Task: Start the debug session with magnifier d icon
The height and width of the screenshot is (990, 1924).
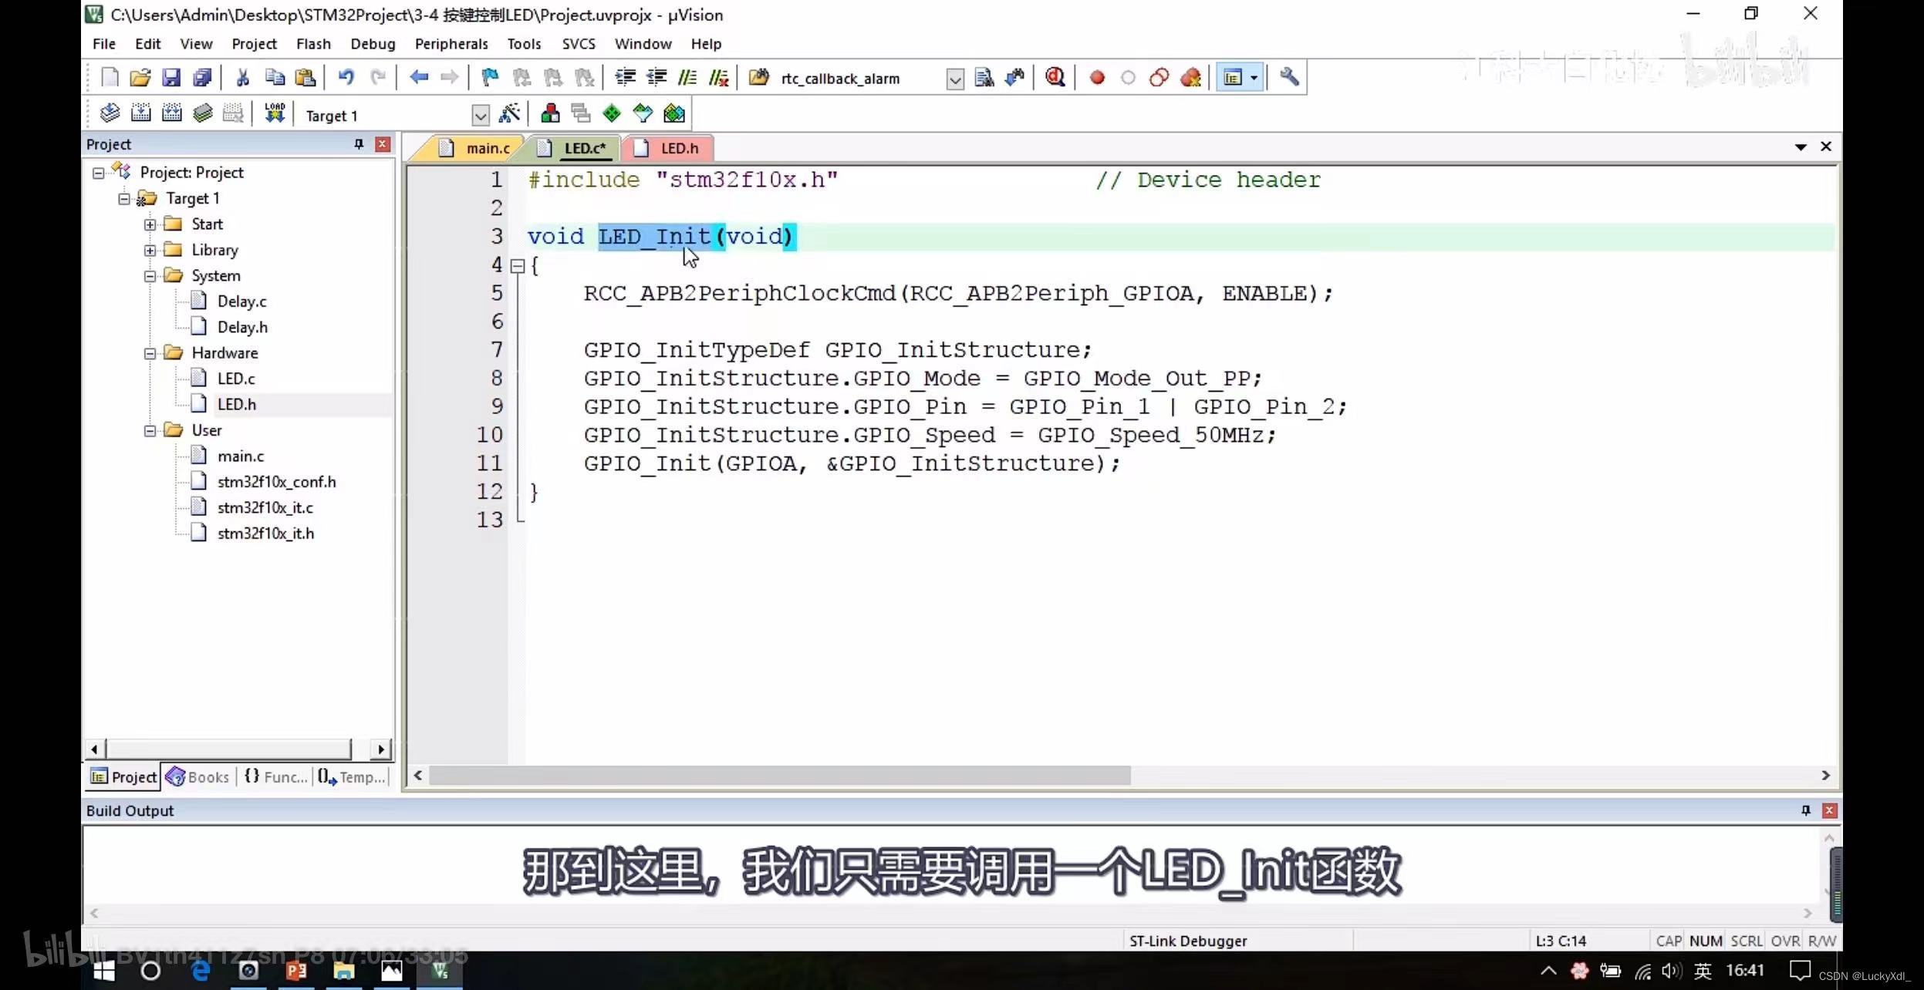Action: click(x=1055, y=77)
